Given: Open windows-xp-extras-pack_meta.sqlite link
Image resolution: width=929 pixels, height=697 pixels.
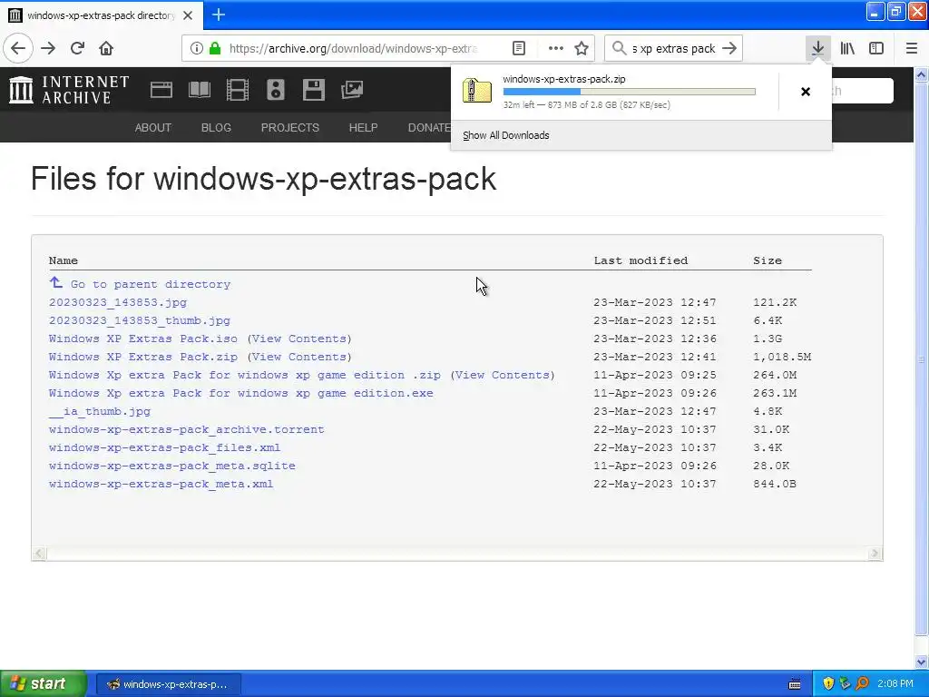Looking at the screenshot, I should click(171, 466).
